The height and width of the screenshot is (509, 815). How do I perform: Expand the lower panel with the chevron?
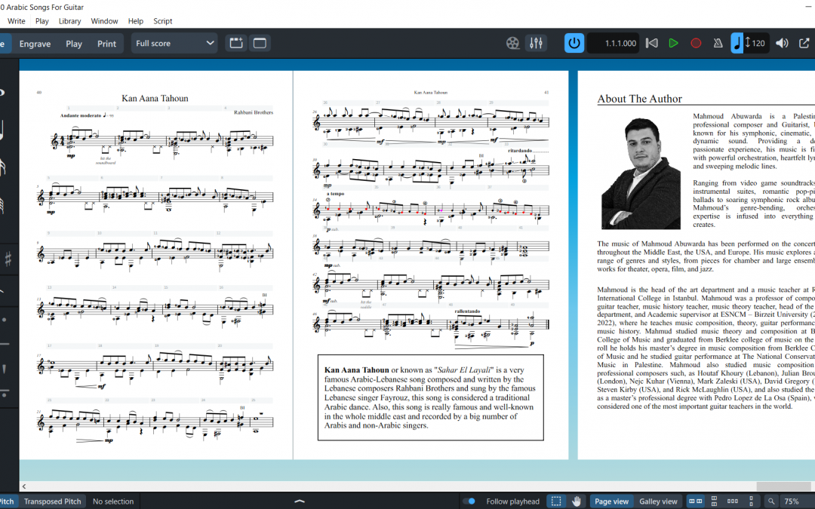(x=300, y=501)
